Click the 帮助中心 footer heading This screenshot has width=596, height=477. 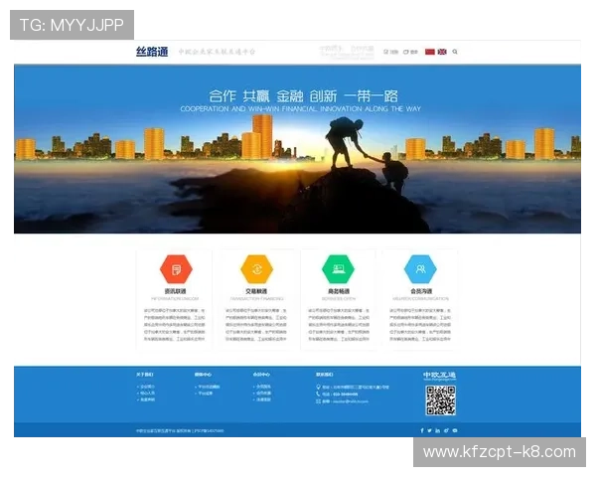[x=203, y=375]
